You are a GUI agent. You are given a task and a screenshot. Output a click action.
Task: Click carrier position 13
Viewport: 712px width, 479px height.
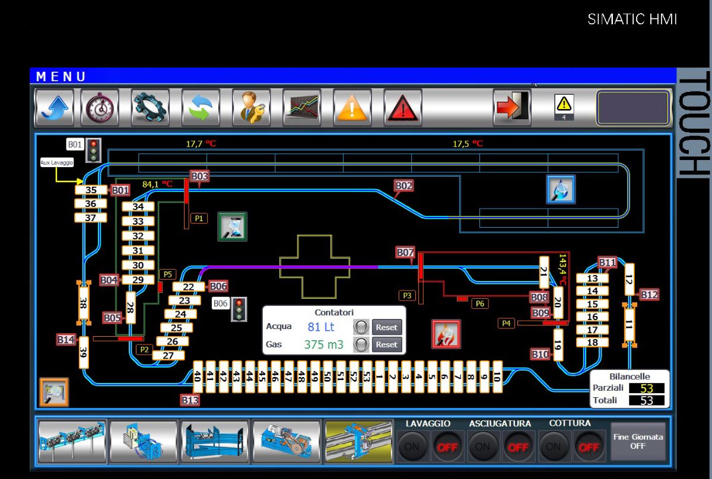(593, 279)
